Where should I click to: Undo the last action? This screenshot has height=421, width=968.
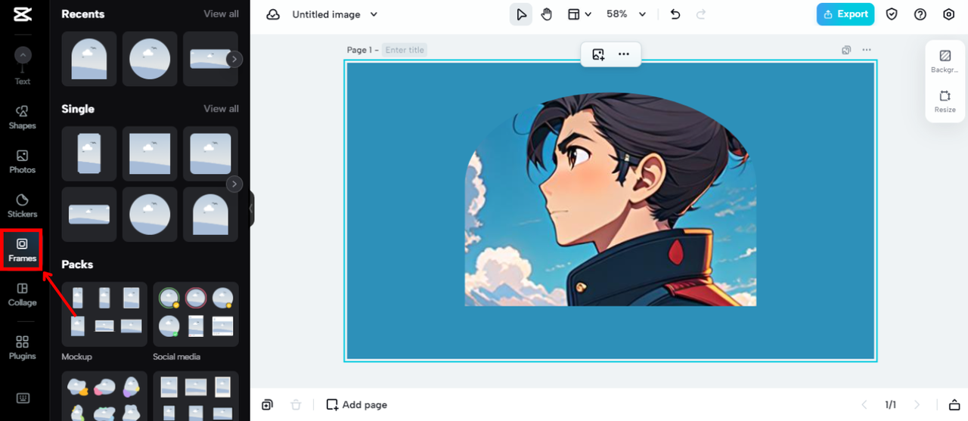tap(675, 14)
